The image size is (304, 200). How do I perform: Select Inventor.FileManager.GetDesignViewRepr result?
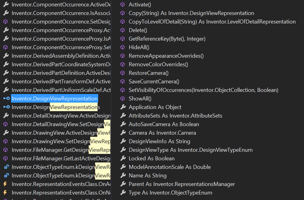[61, 150]
